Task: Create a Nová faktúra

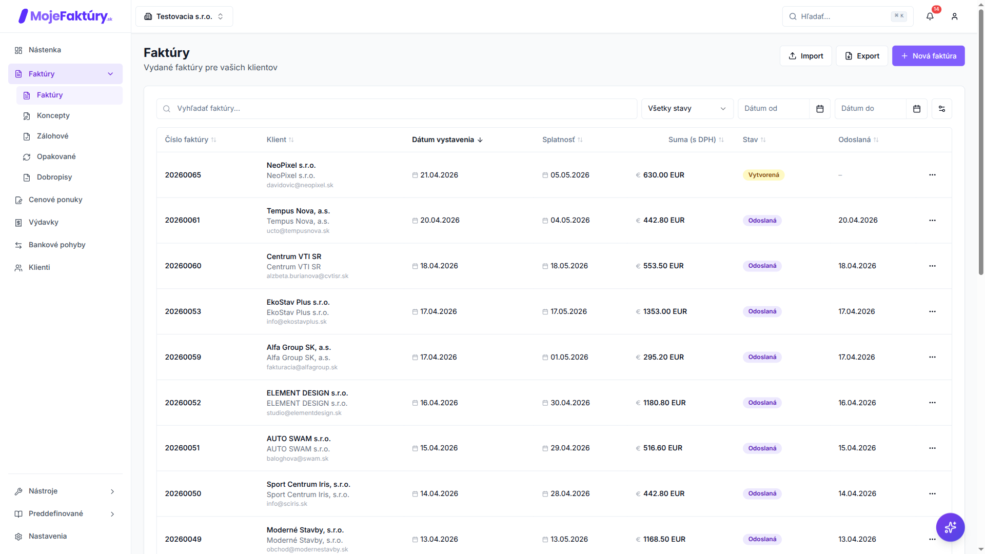Action: click(928, 56)
